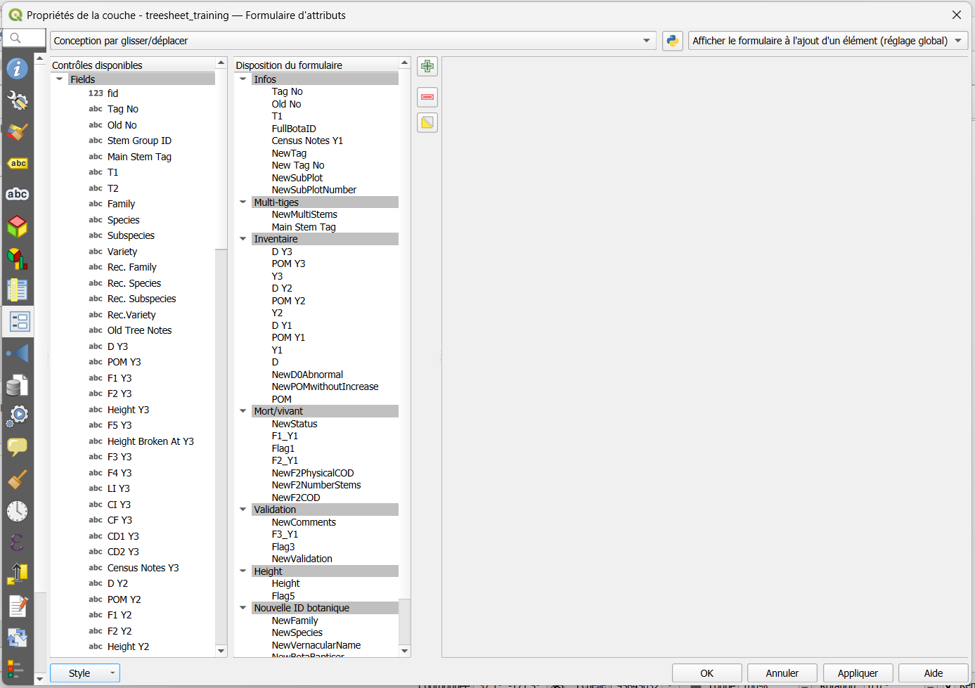
Task: Open the Fields section with the blue table icon
Action: pyautogui.click(x=18, y=290)
